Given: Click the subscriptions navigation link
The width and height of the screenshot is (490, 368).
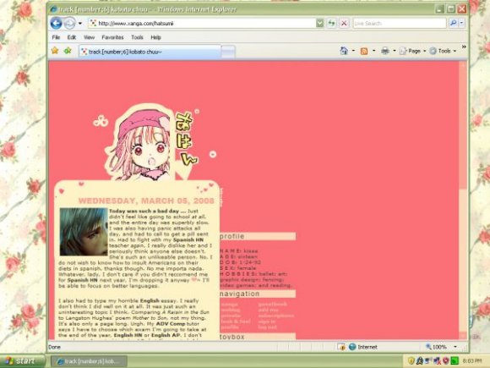Looking at the screenshot, I should point(276,316).
